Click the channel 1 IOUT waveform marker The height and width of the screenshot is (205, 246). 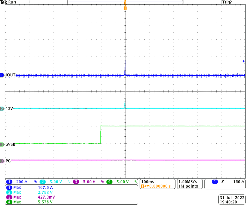tap(2, 75)
